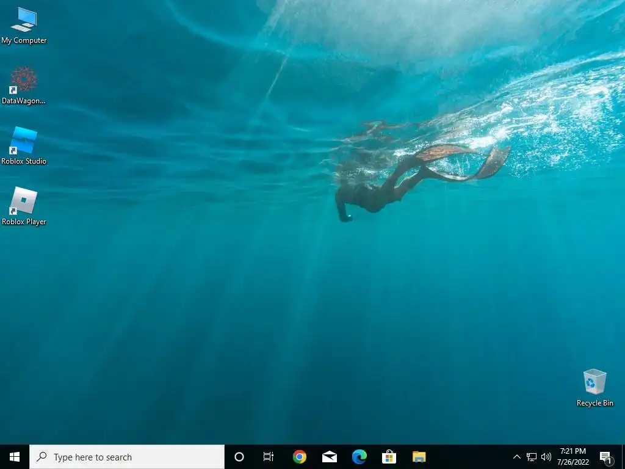
Task: Select the Roblox Studio desktop shortcut
Action: (x=24, y=146)
